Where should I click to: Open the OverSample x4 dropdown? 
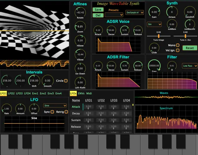pos(135,13)
